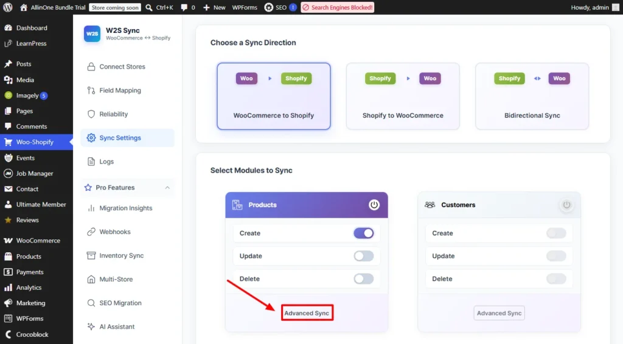Toggle Customers Update switch
This screenshot has height=344, width=623.
[x=556, y=256]
